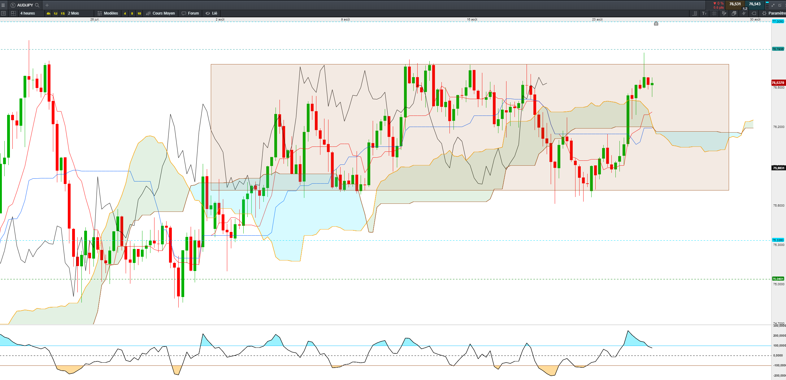Click the 26 juil. date on time axis
Image resolution: width=786 pixels, height=380 pixels.
coord(95,20)
